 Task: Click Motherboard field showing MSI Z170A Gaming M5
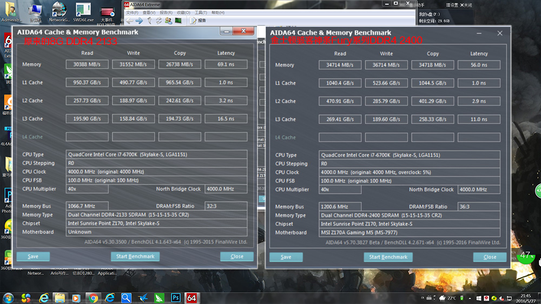[410, 232]
